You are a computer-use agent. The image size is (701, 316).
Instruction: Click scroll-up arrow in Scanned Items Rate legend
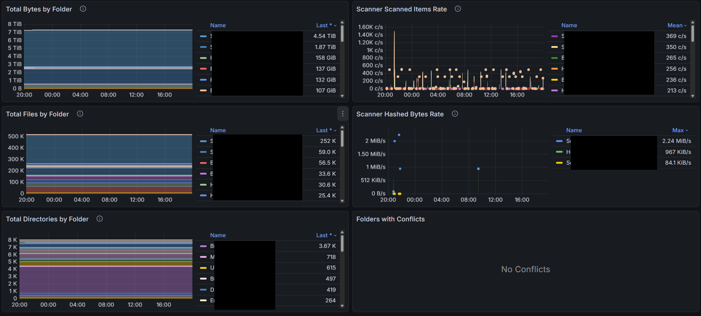click(693, 22)
